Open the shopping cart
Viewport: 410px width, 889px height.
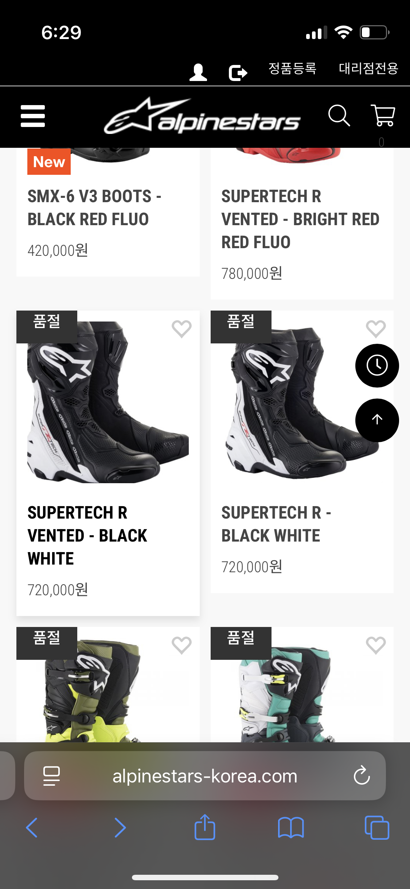coord(383,116)
